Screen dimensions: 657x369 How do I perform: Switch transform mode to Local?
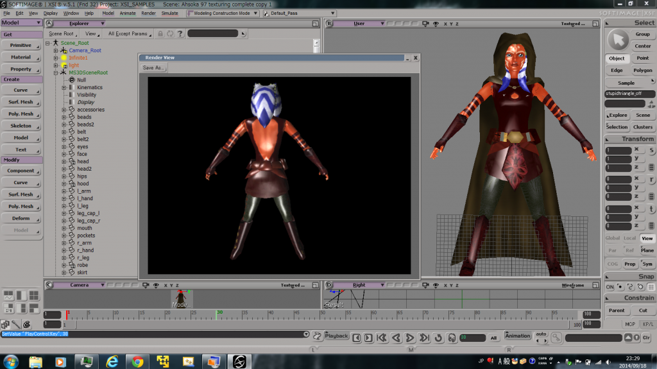pyautogui.click(x=630, y=238)
